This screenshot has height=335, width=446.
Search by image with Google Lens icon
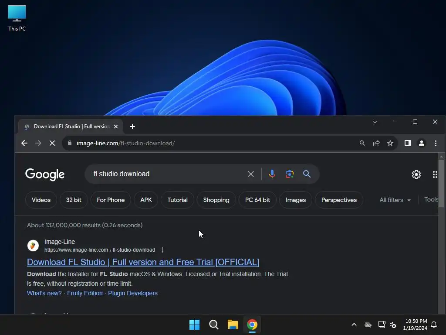pos(290,174)
